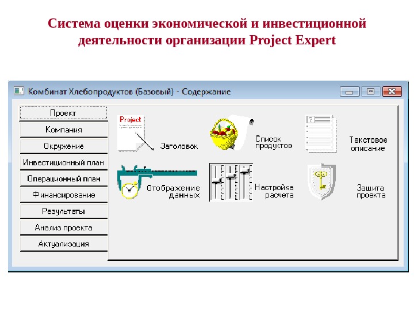Screen dimensions: 414x311
Task: Minimize the Содержание window
Action: 350,92
